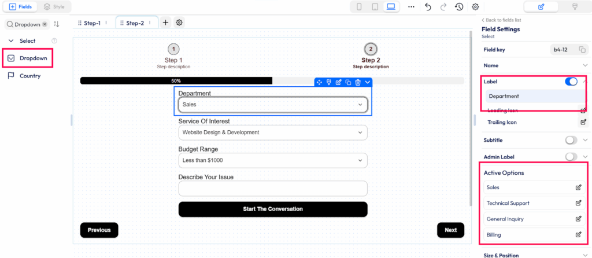Edit the Department label text field
The height and width of the screenshot is (258, 592).
535,97
